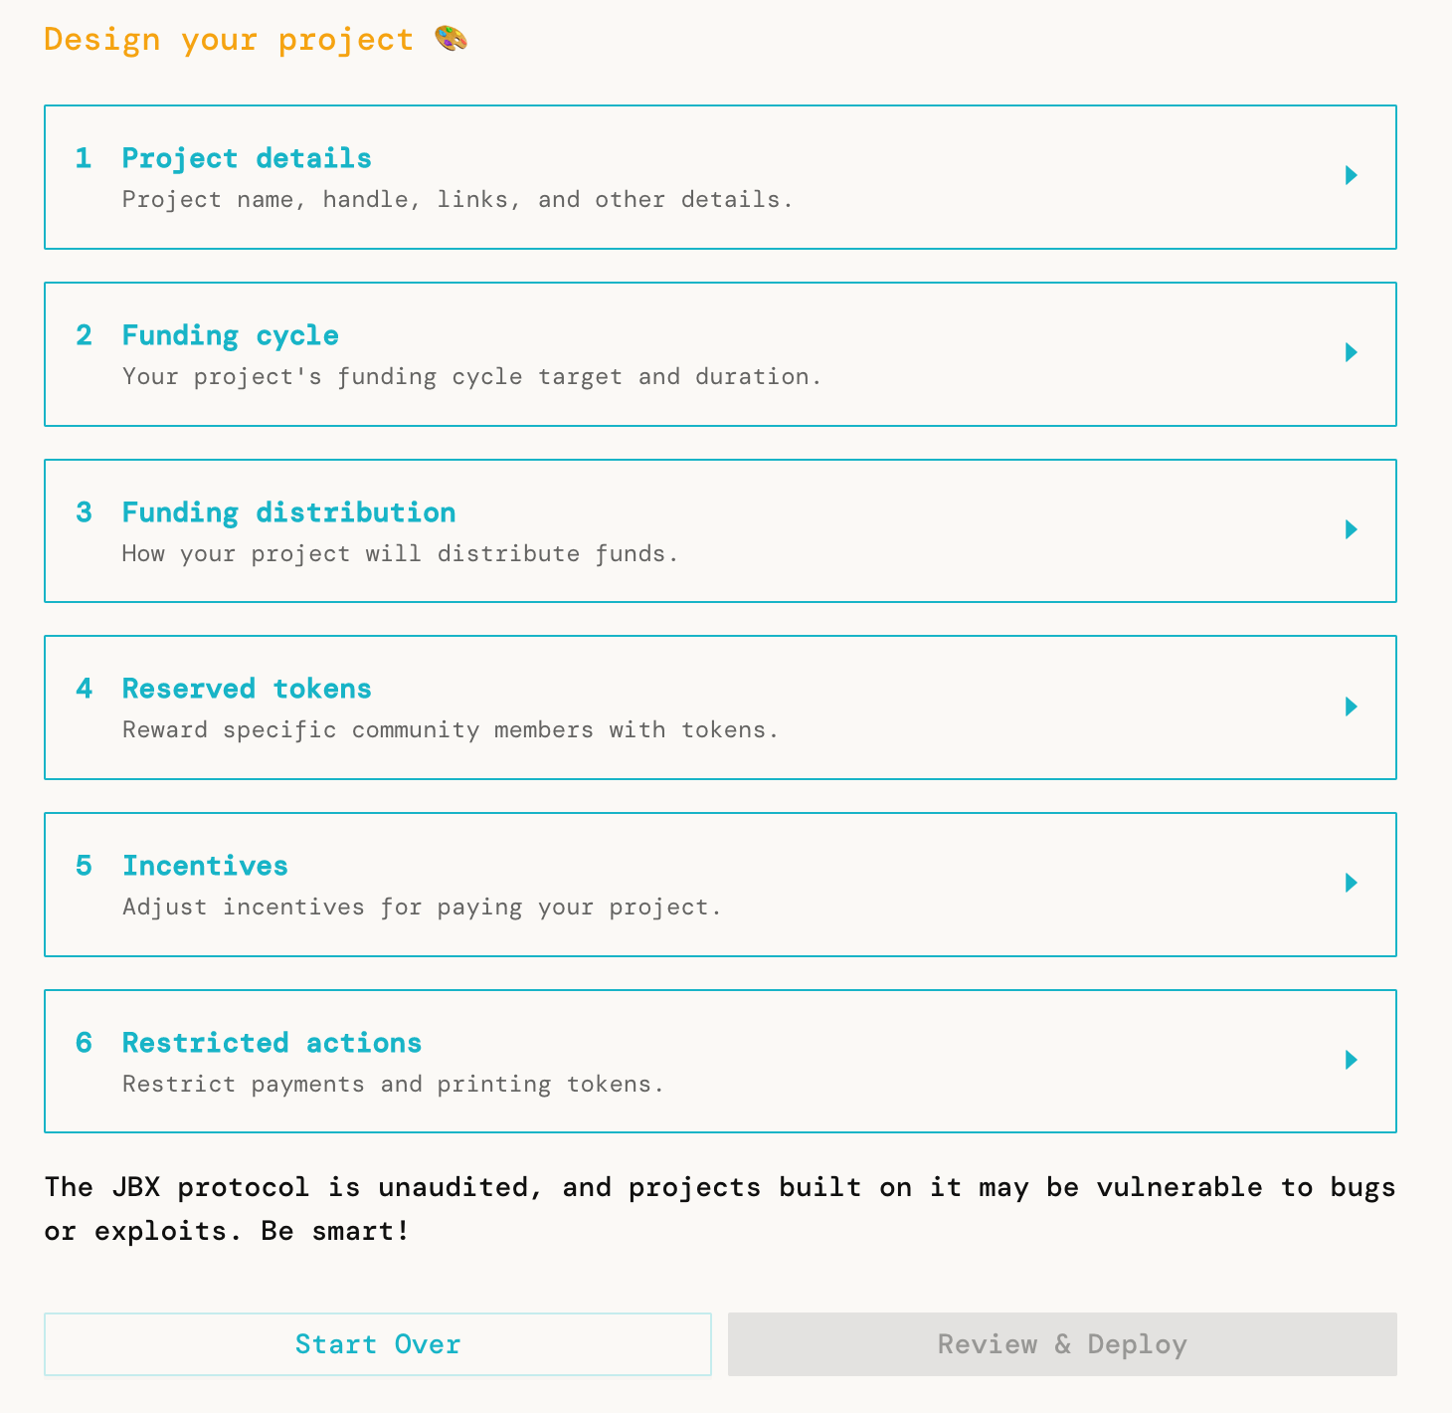This screenshot has width=1452, height=1413.
Task: Expand the Project details arrow
Action: coord(1351,175)
